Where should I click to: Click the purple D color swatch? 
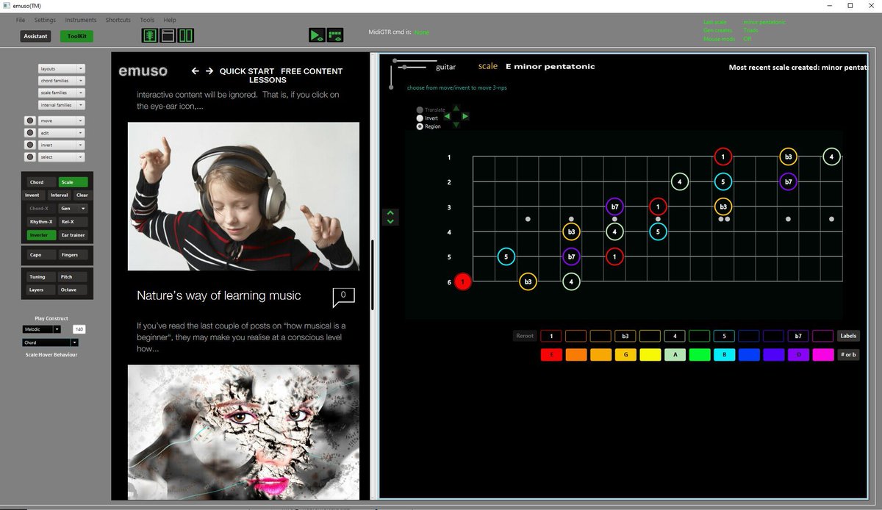point(798,355)
